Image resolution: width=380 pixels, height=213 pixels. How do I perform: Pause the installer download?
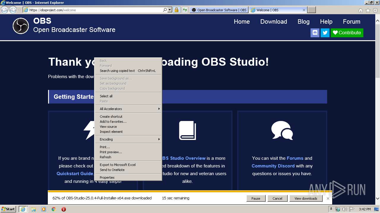[256, 199]
